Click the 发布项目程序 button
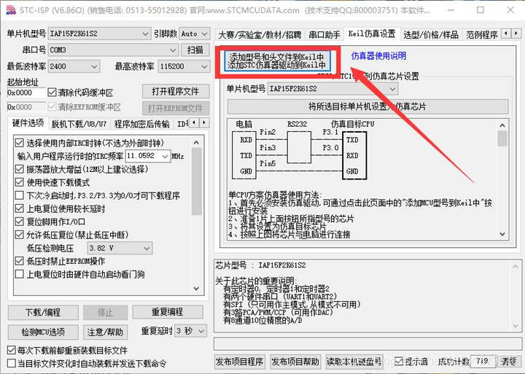The image size is (525, 374). (x=239, y=362)
